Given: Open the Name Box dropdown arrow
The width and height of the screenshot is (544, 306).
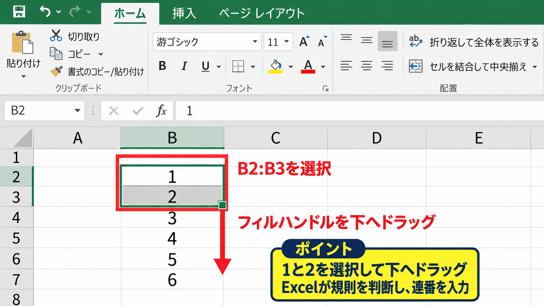Looking at the screenshot, I should (x=77, y=111).
